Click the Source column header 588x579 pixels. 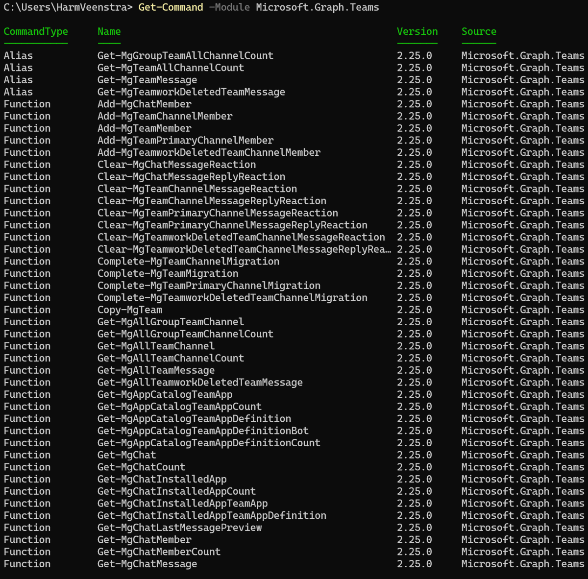[x=479, y=31]
